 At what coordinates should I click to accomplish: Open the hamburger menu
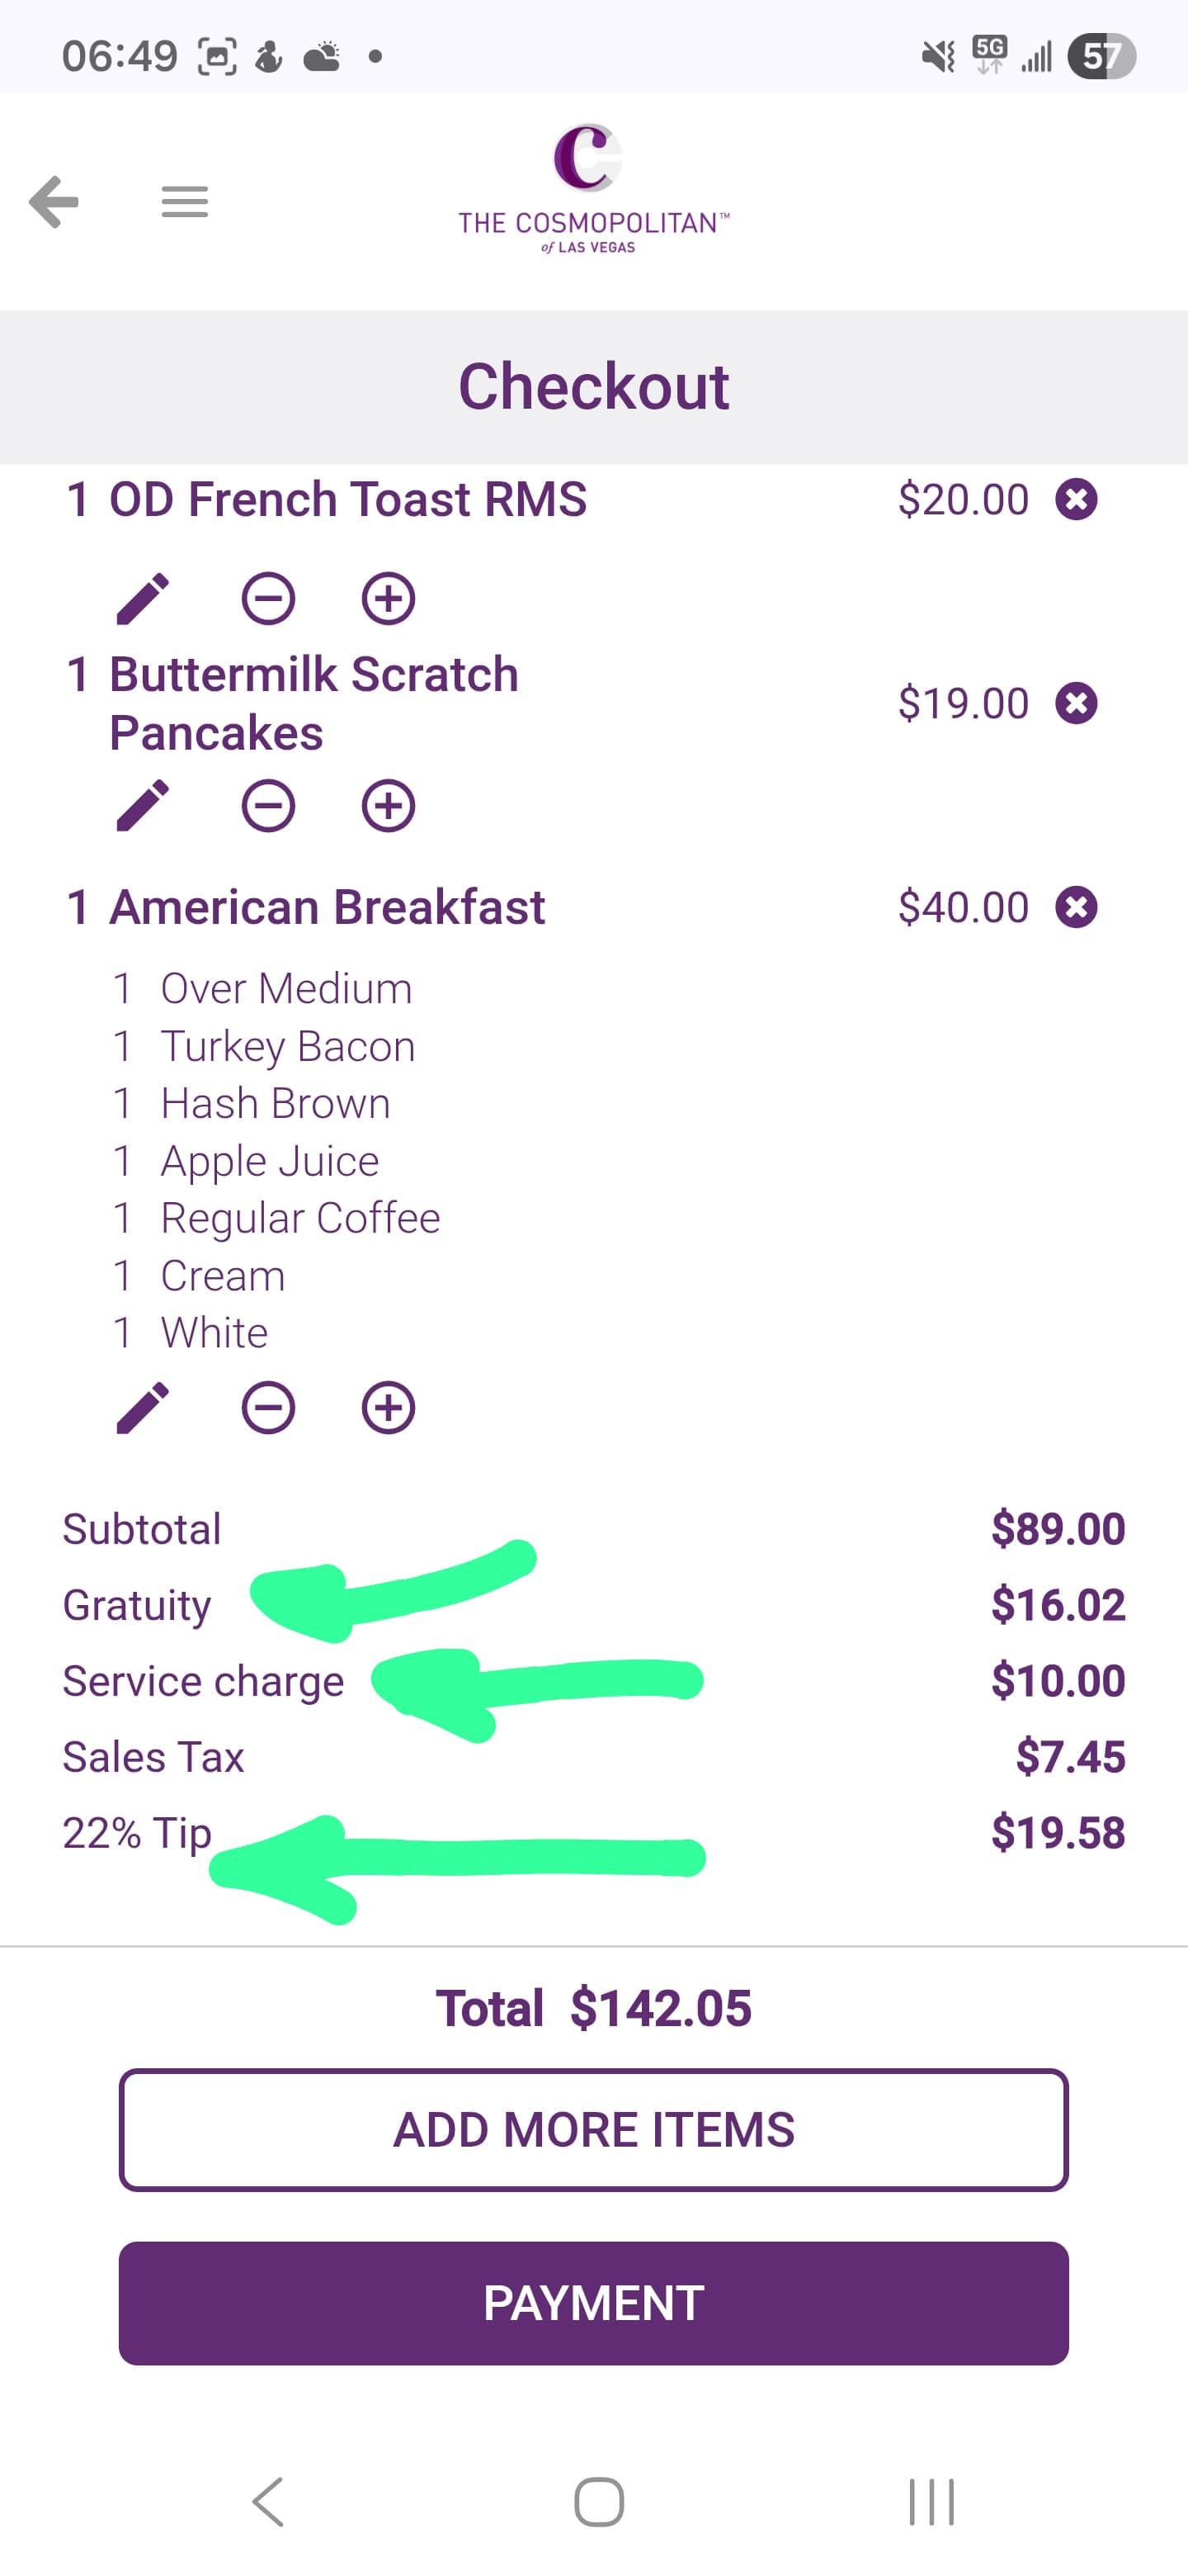coord(185,202)
